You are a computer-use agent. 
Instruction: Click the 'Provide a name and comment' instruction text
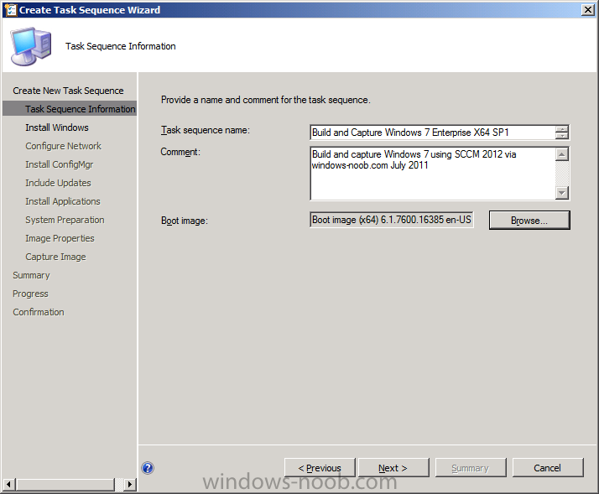(x=265, y=100)
